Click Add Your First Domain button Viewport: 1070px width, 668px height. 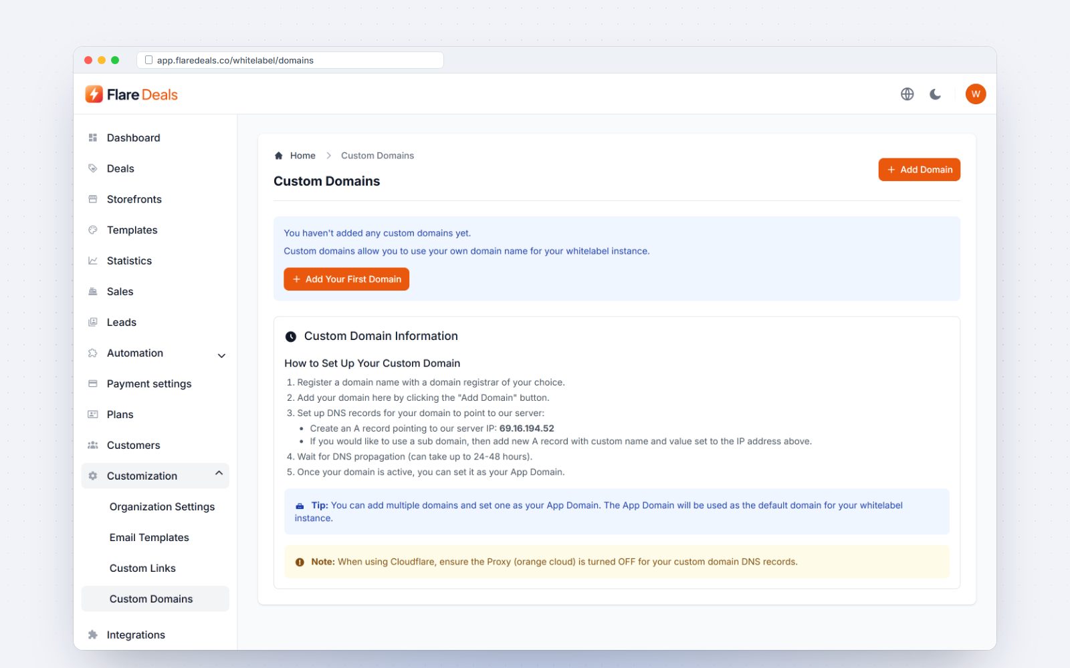click(x=346, y=279)
